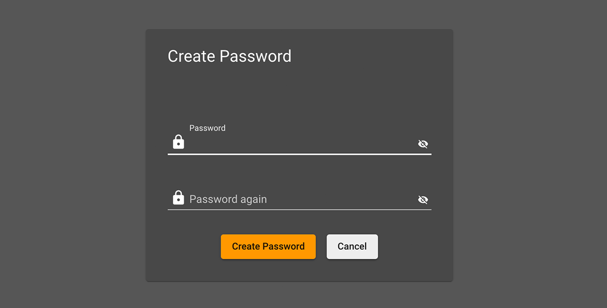Click the lock icon beside Password again
This screenshot has height=308, width=607.
pyautogui.click(x=179, y=197)
